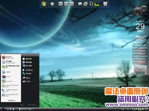Expand quick launch overflow arrow on taskbar
Image resolution: width=149 pixels, height=111 pixels.
tap(16, 109)
